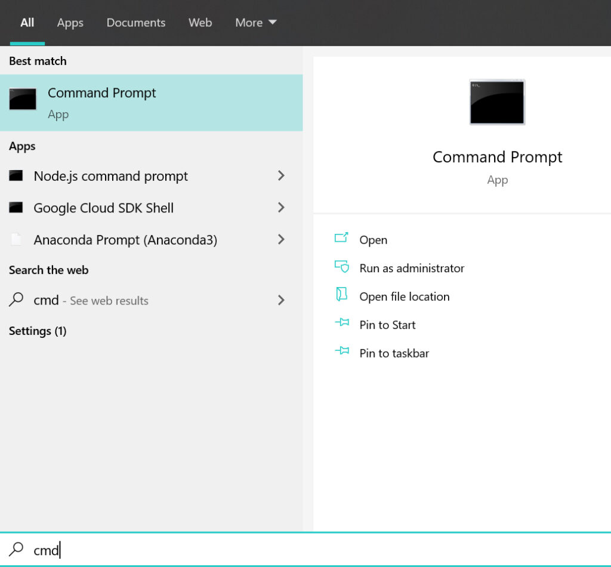
Task: Click the Pin to Start icon
Action: pos(342,324)
